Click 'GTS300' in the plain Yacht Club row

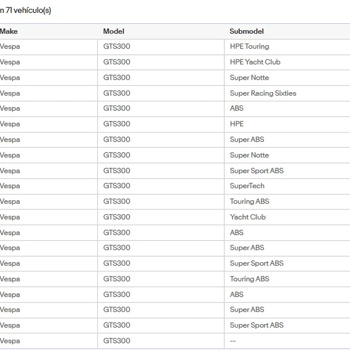[116, 217]
